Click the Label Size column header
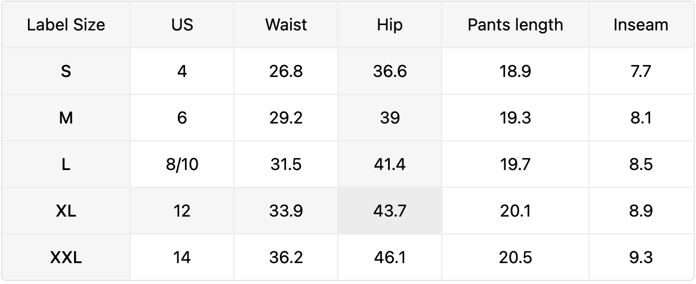 [x=66, y=25]
